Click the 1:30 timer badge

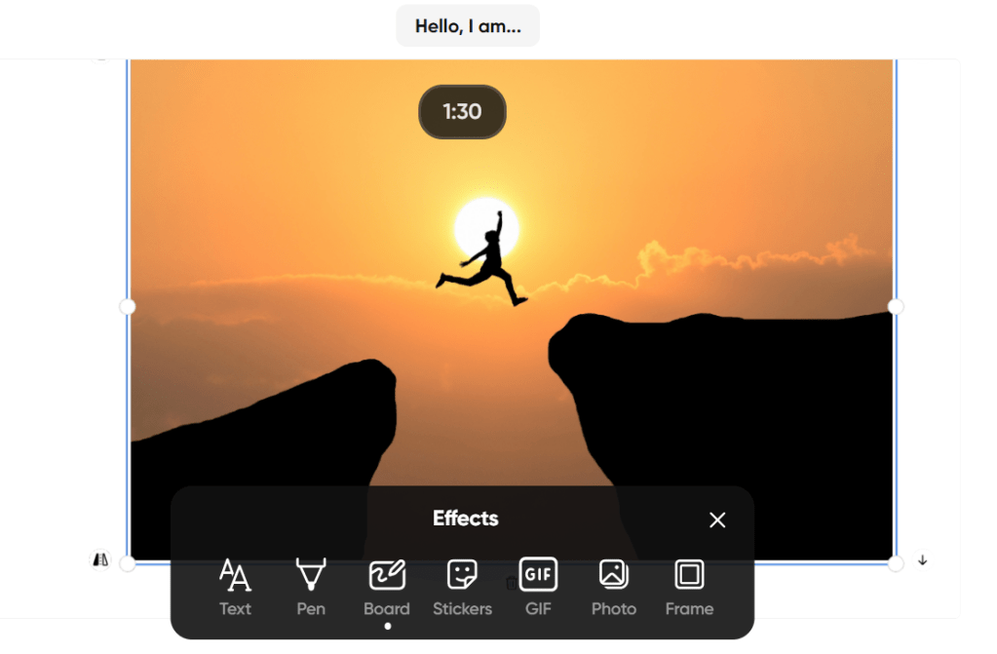pyautogui.click(x=462, y=112)
